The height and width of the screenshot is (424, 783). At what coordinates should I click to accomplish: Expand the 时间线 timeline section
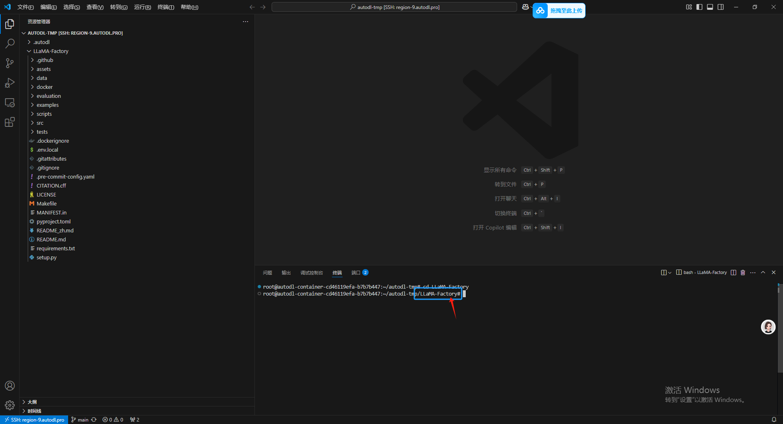pyautogui.click(x=137, y=411)
